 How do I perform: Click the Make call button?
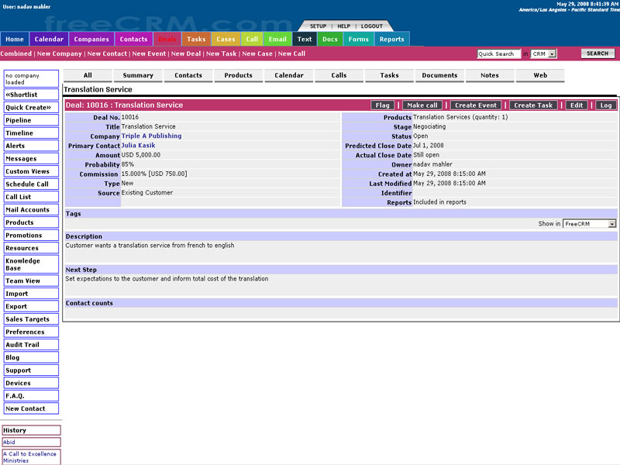pos(422,105)
